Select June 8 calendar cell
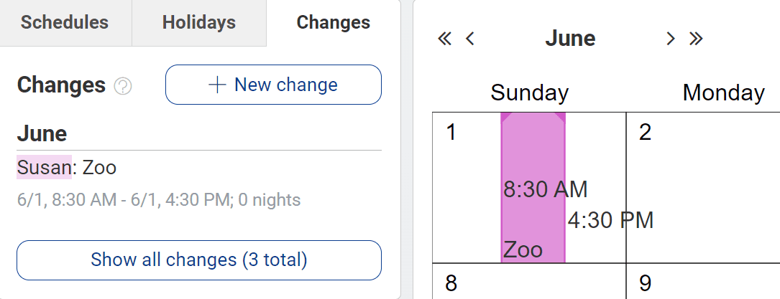The height and width of the screenshot is (299, 780). click(529, 281)
